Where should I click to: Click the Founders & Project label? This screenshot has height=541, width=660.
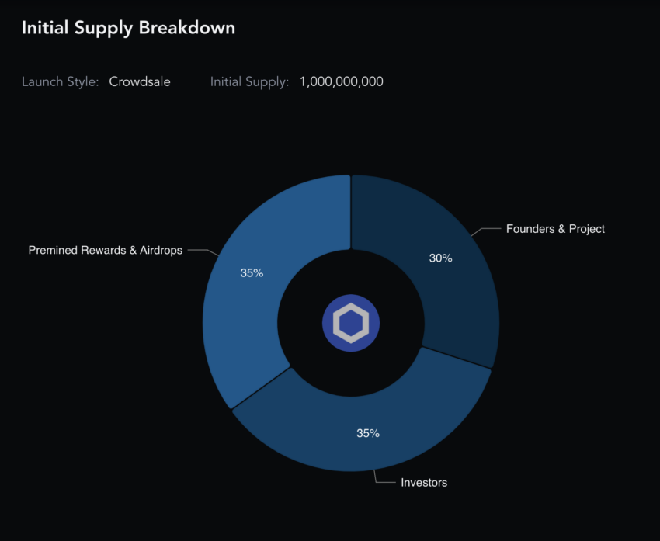click(555, 229)
